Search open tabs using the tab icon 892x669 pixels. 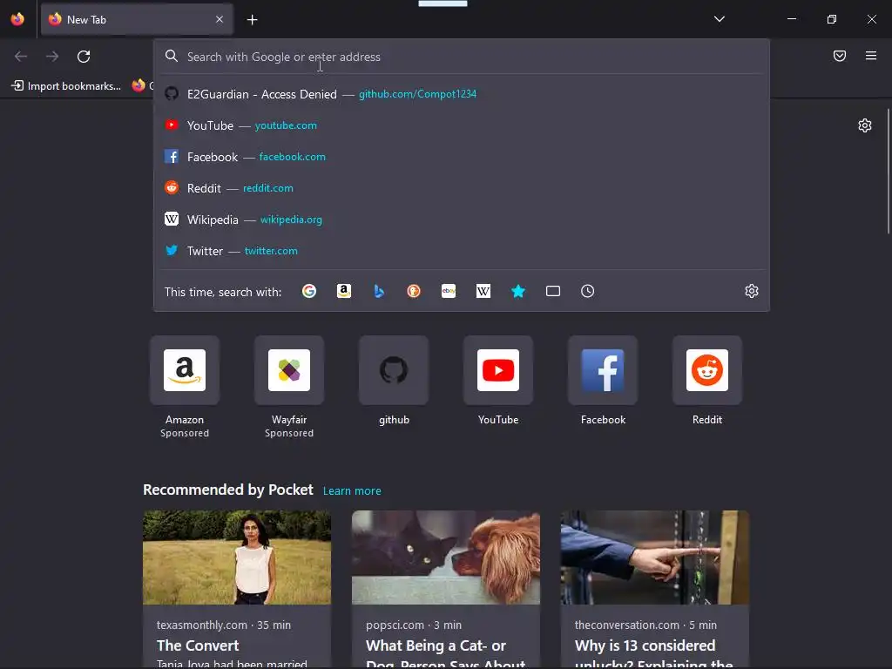coord(553,291)
